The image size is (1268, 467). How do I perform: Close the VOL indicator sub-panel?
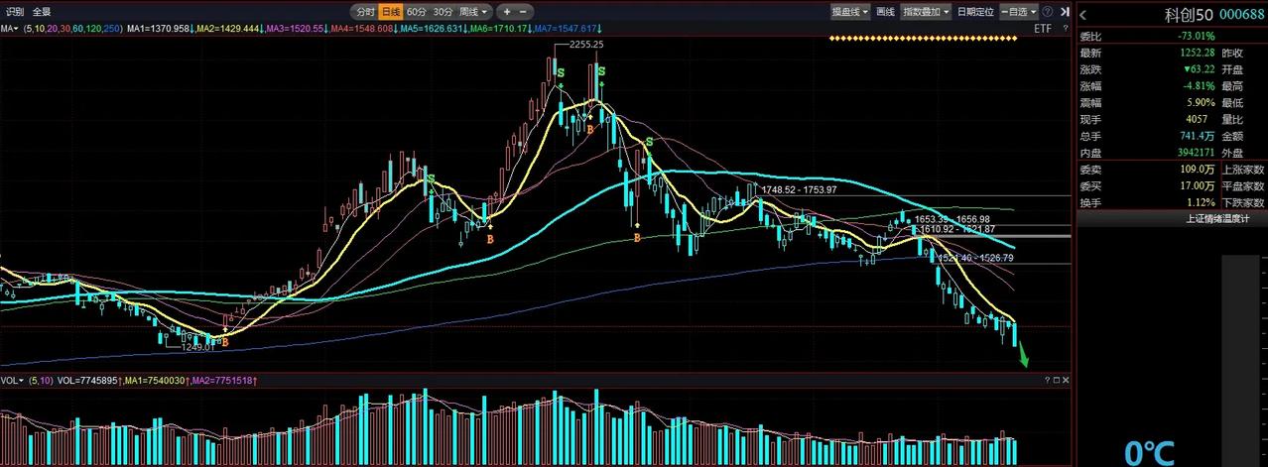tap(1066, 380)
